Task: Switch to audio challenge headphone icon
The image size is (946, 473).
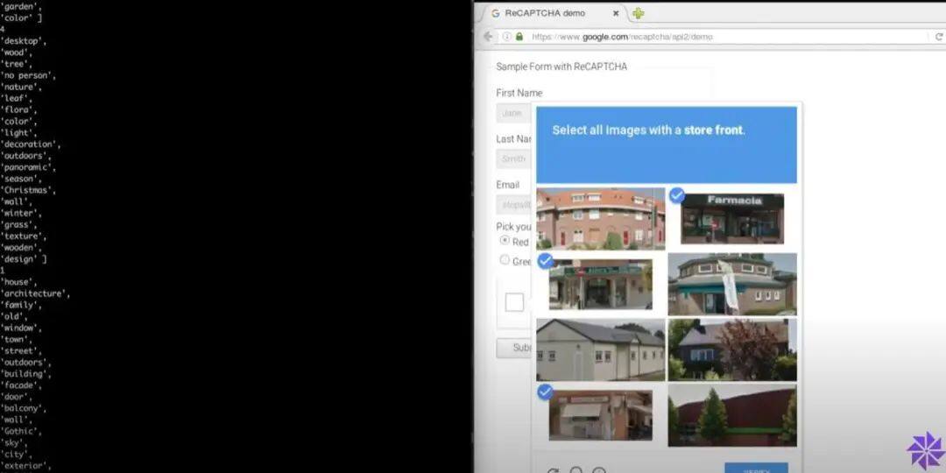Action: (x=576, y=470)
